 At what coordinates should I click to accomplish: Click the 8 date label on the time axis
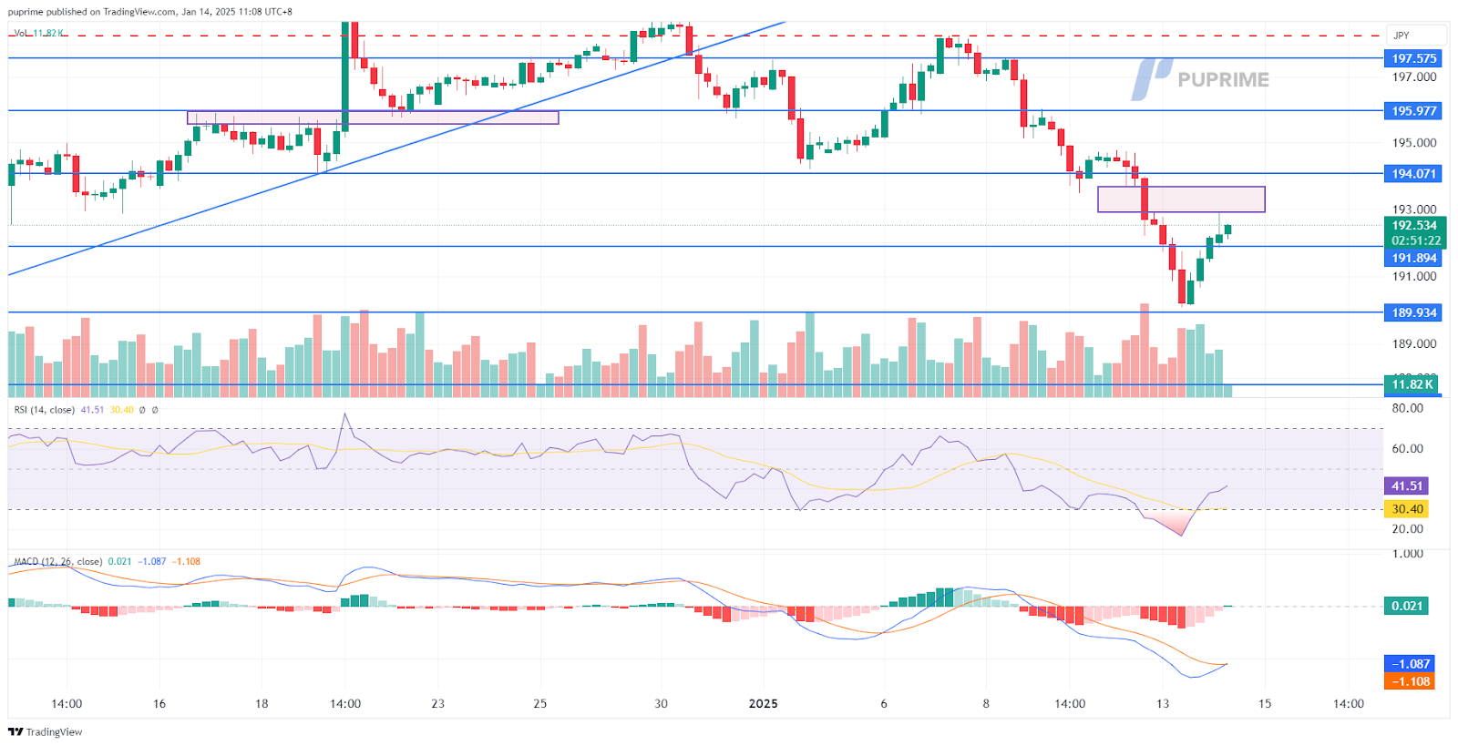pyautogui.click(x=986, y=703)
